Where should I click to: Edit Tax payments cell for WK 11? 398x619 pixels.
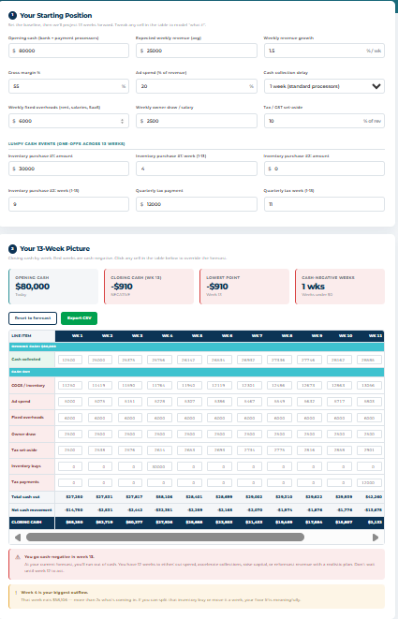coord(369,482)
